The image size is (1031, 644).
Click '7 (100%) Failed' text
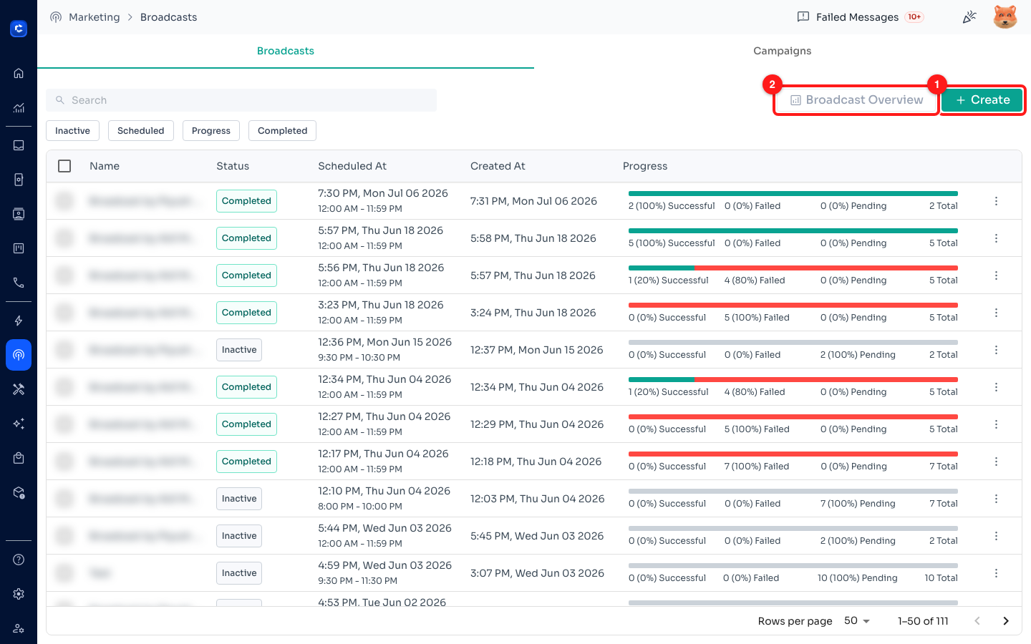pos(757,467)
